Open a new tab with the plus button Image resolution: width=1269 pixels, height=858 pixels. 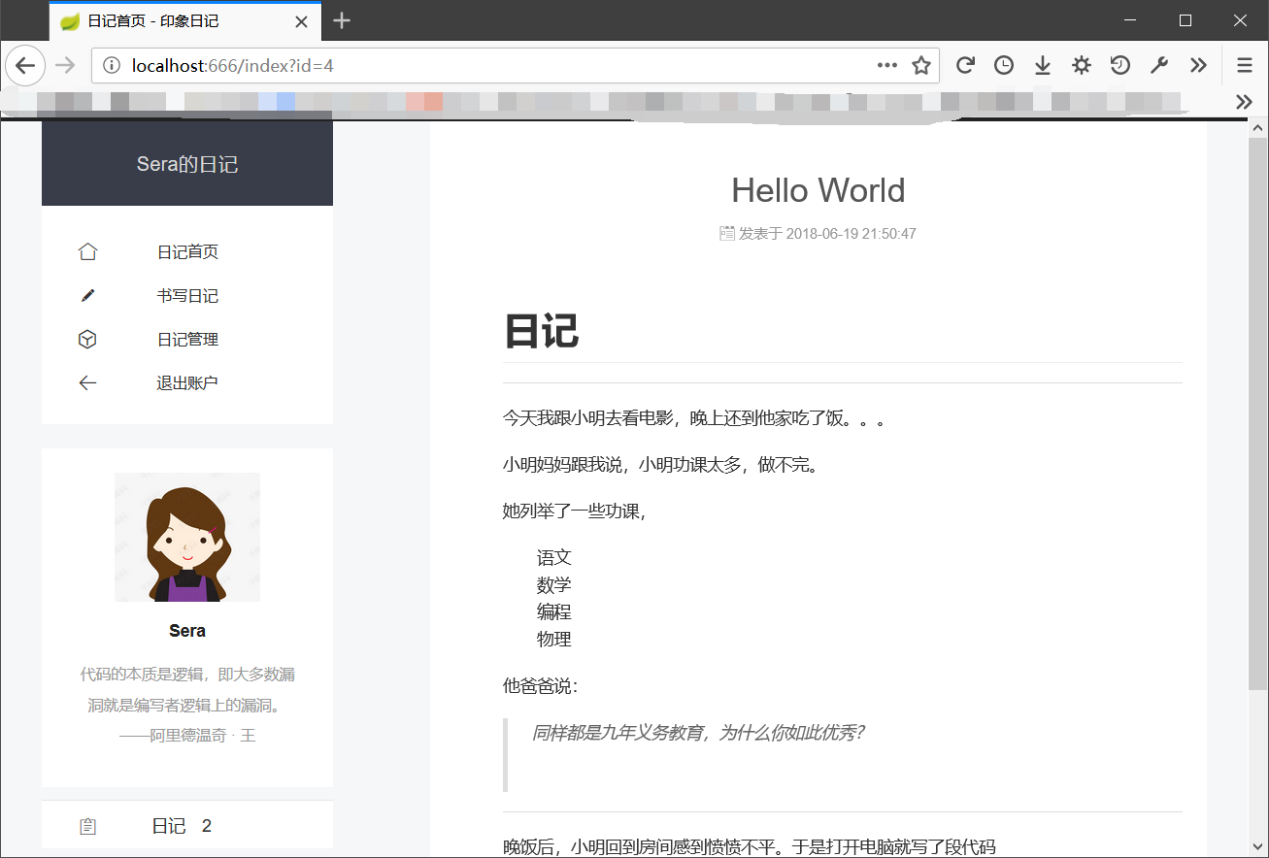(x=341, y=20)
